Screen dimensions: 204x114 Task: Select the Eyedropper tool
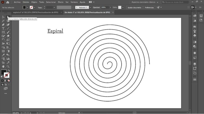[x=3, y=55]
